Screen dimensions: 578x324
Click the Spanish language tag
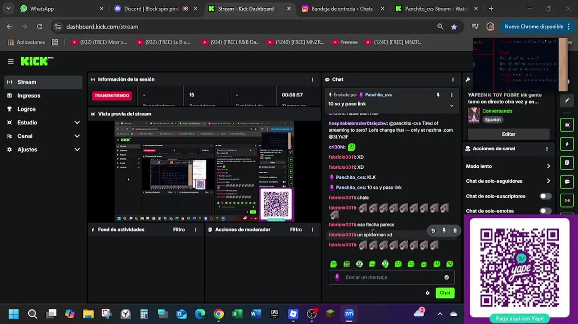tap(492, 120)
